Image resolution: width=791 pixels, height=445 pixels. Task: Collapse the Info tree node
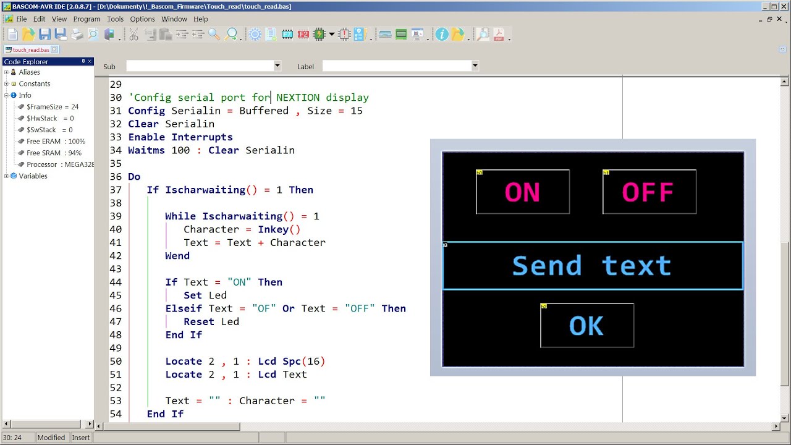[6, 95]
